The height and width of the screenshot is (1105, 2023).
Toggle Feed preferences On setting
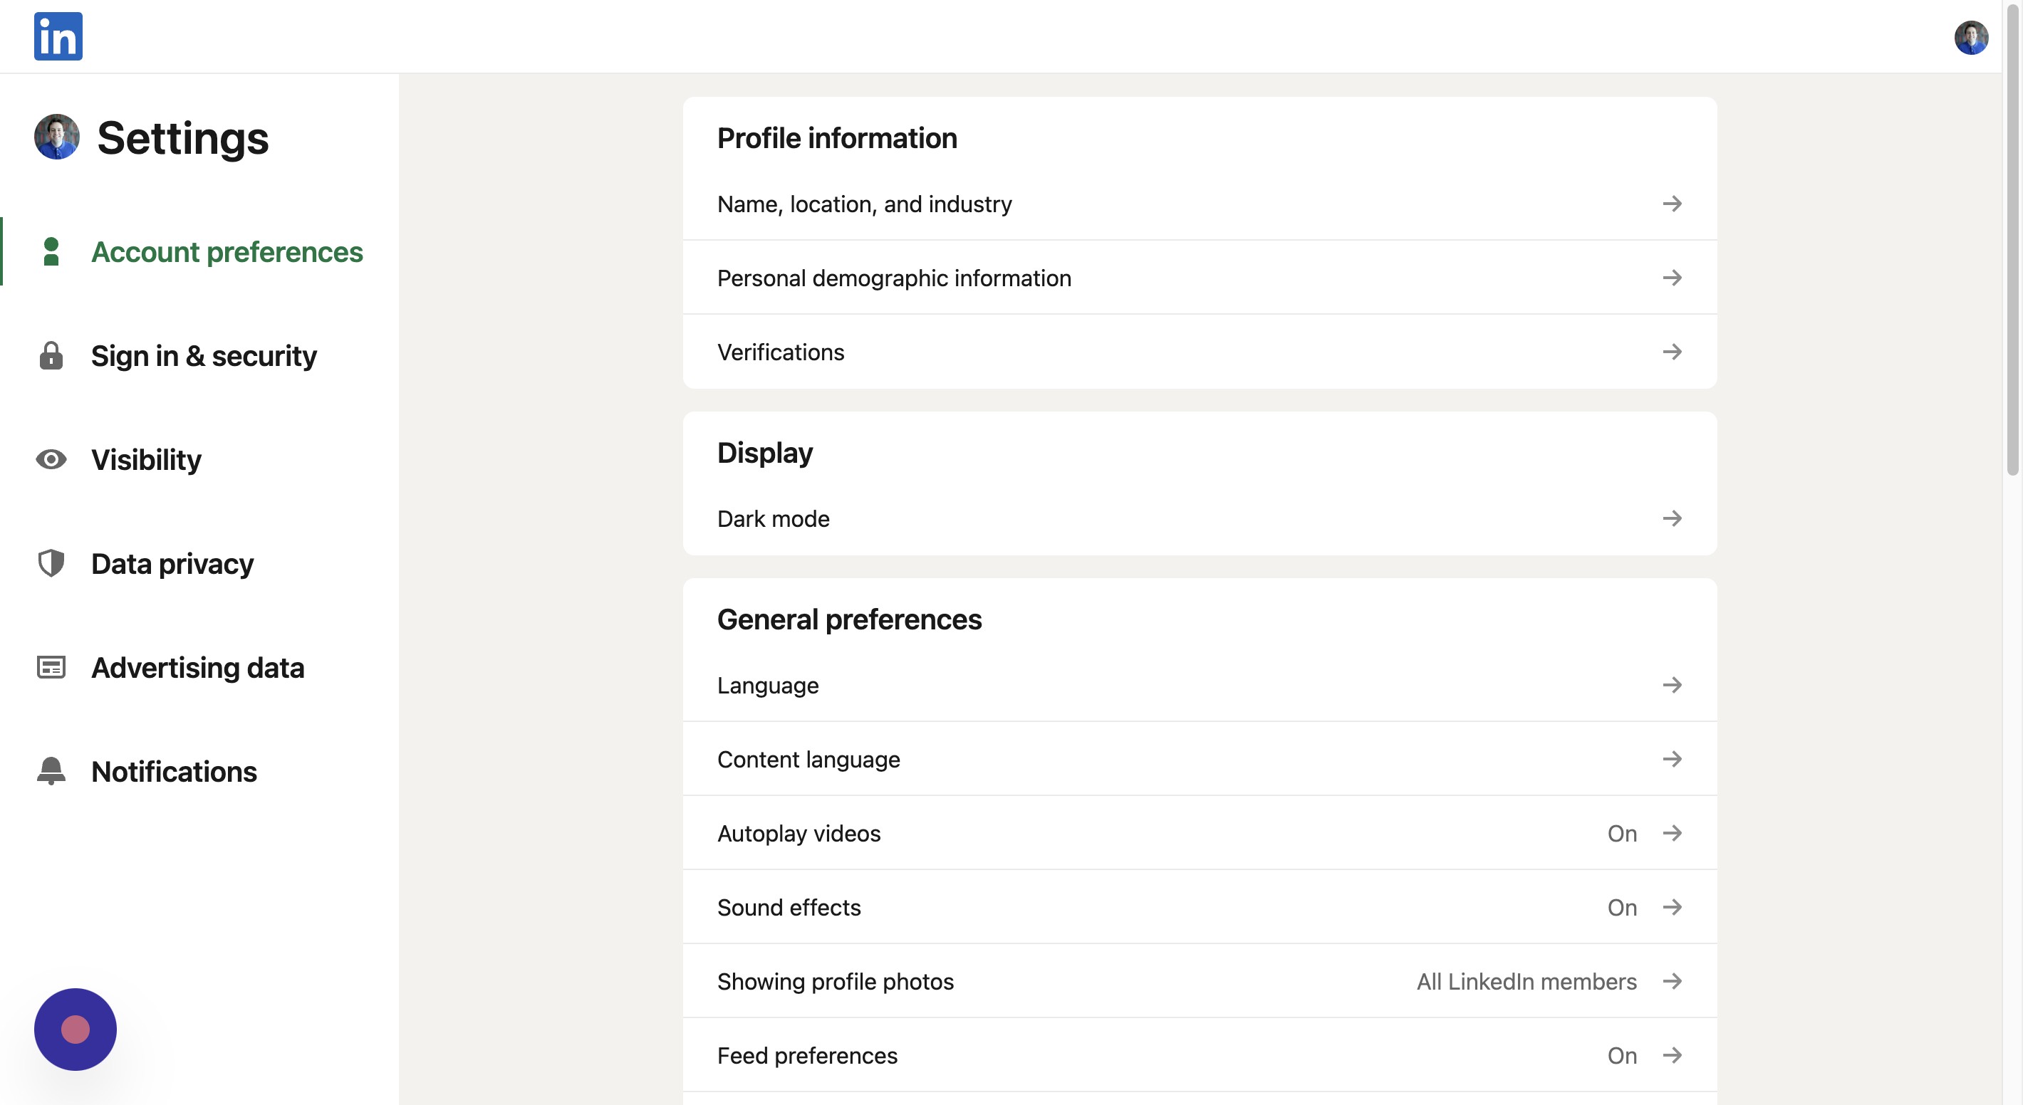click(x=1622, y=1056)
